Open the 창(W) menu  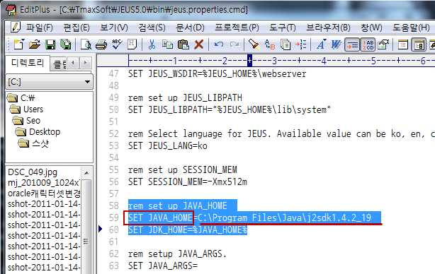tap(371, 28)
